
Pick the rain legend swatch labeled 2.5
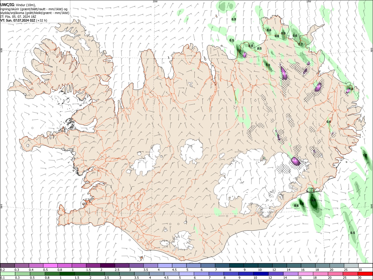(x=112, y=274)
